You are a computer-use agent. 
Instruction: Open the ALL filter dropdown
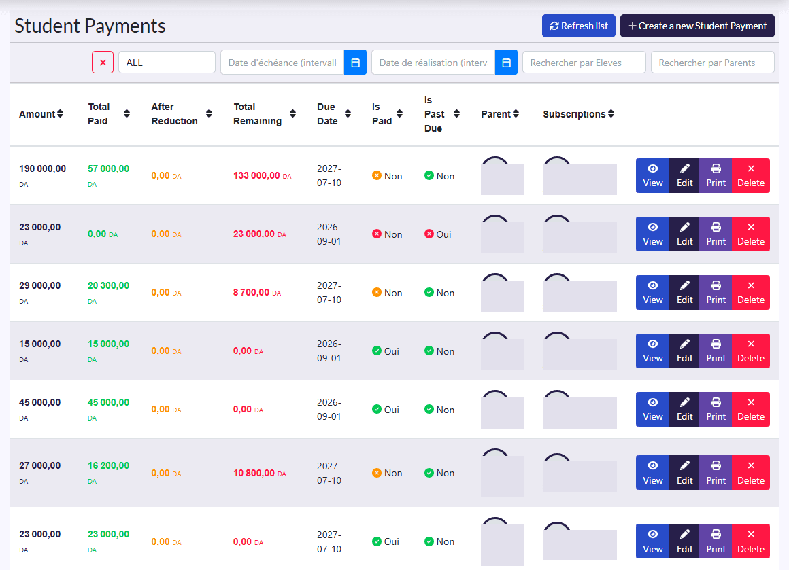click(x=167, y=63)
